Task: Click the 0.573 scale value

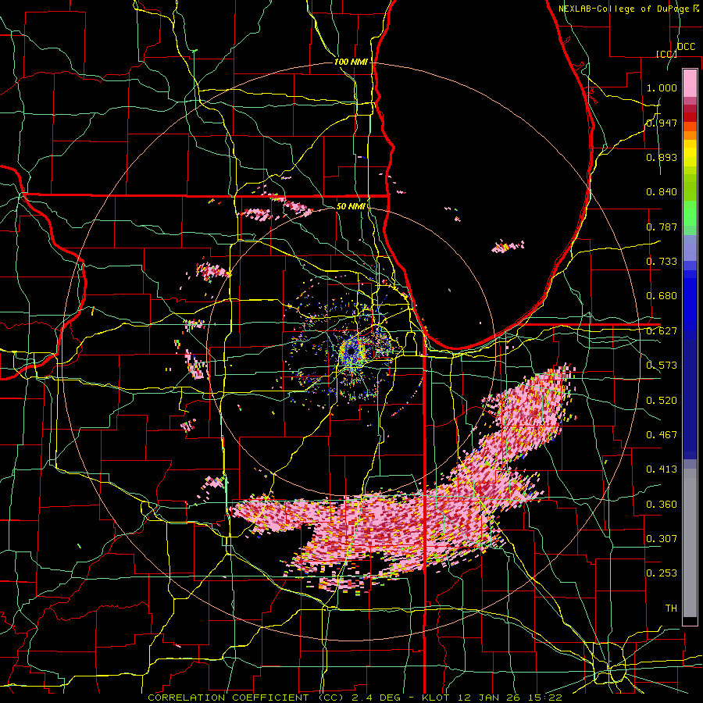Action: 662,366
